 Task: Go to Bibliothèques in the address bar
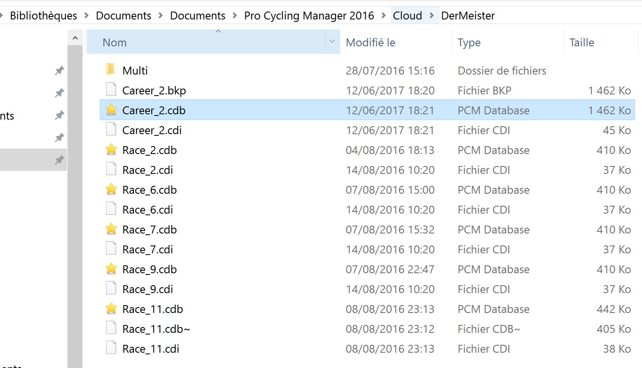pyautogui.click(x=44, y=16)
